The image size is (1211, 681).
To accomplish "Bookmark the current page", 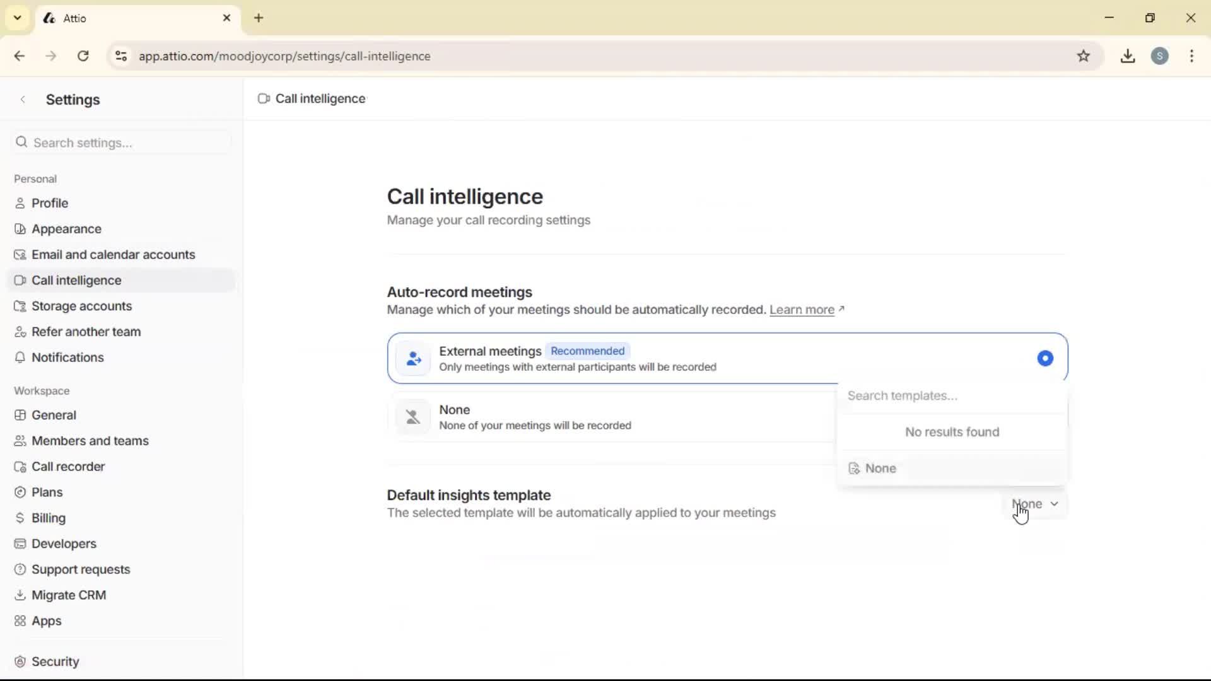I will point(1084,55).
